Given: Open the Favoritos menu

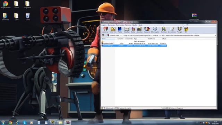Looking at the screenshot, I should tap(128, 25).
